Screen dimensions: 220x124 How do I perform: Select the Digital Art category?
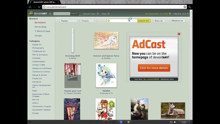(x=37, y=44)
